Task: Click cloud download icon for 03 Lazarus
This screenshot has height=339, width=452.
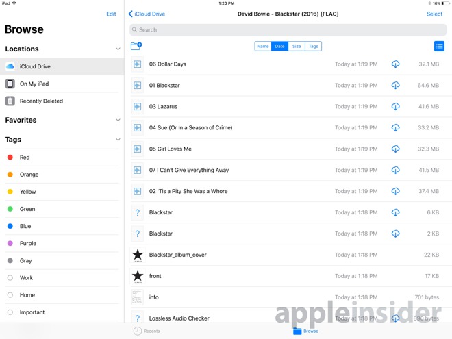Action: click(395, 107)
